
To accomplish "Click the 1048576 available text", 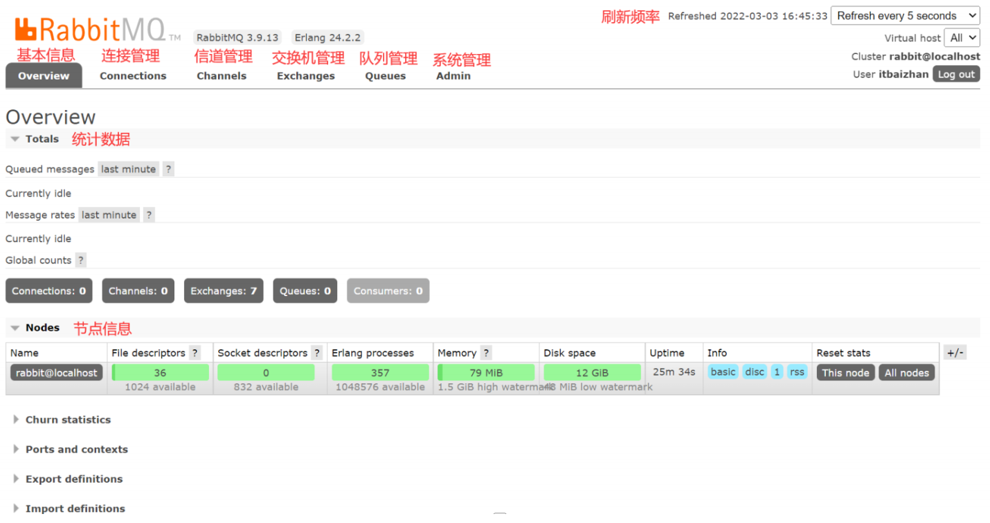I will click(x=380, y=387).
